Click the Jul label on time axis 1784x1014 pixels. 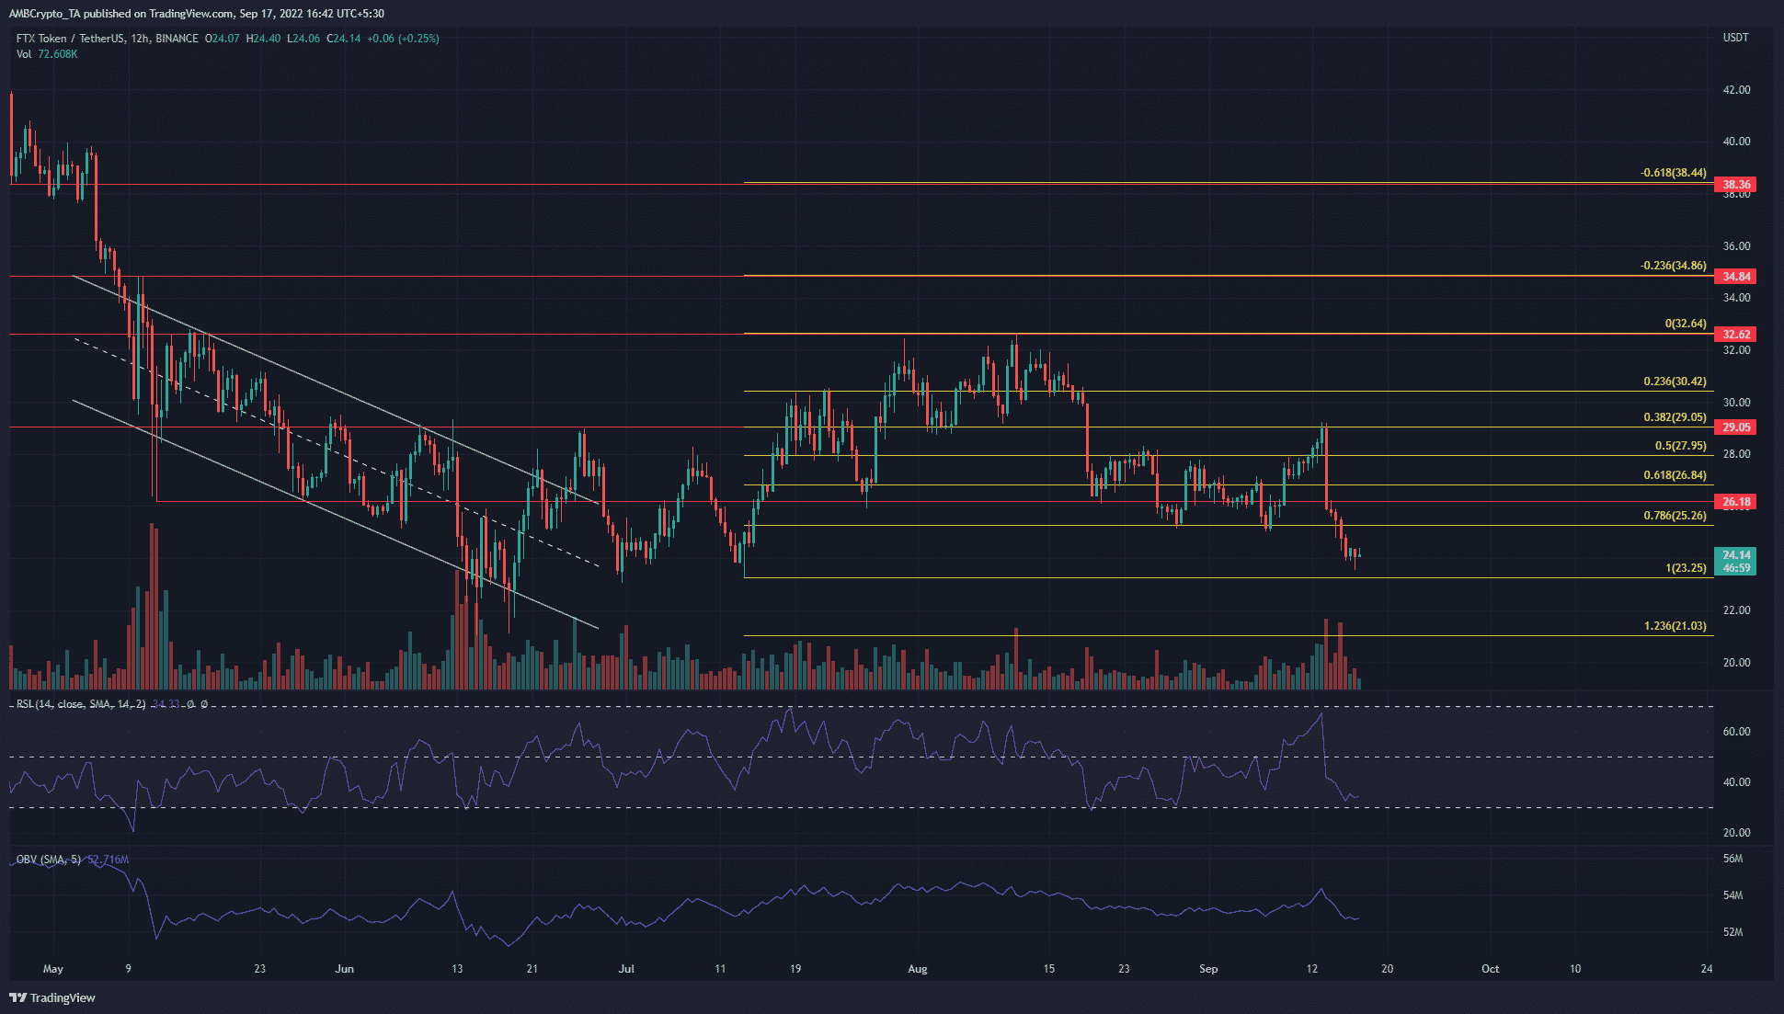click(626, 969)
